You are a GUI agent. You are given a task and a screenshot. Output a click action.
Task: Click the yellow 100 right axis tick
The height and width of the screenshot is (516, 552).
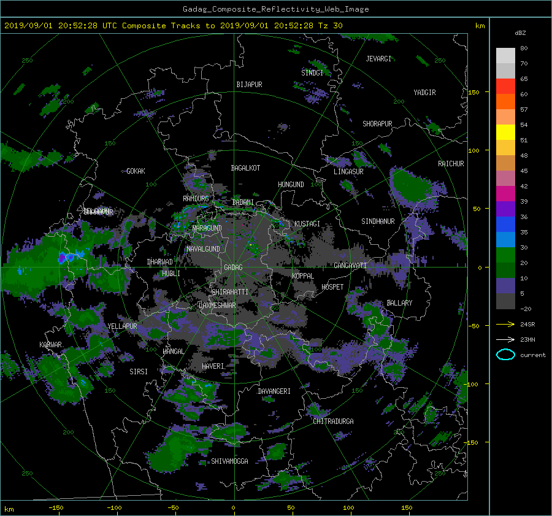click(x=473, y=151)
